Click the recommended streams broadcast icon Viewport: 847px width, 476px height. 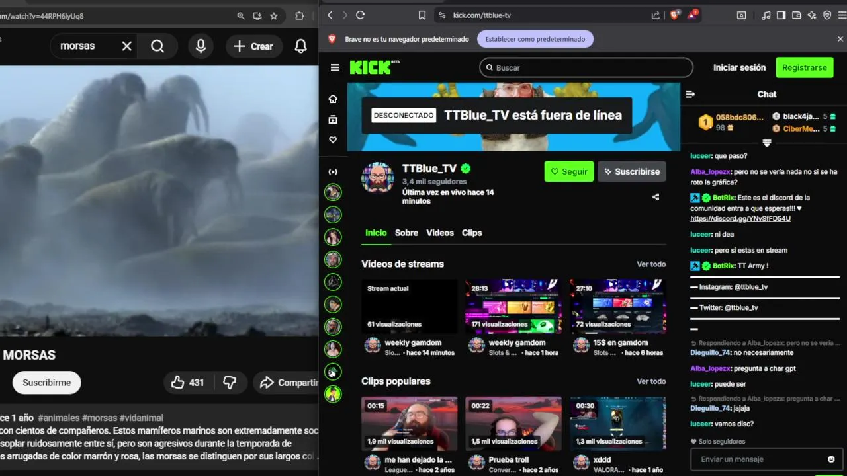tap(333, 172)
